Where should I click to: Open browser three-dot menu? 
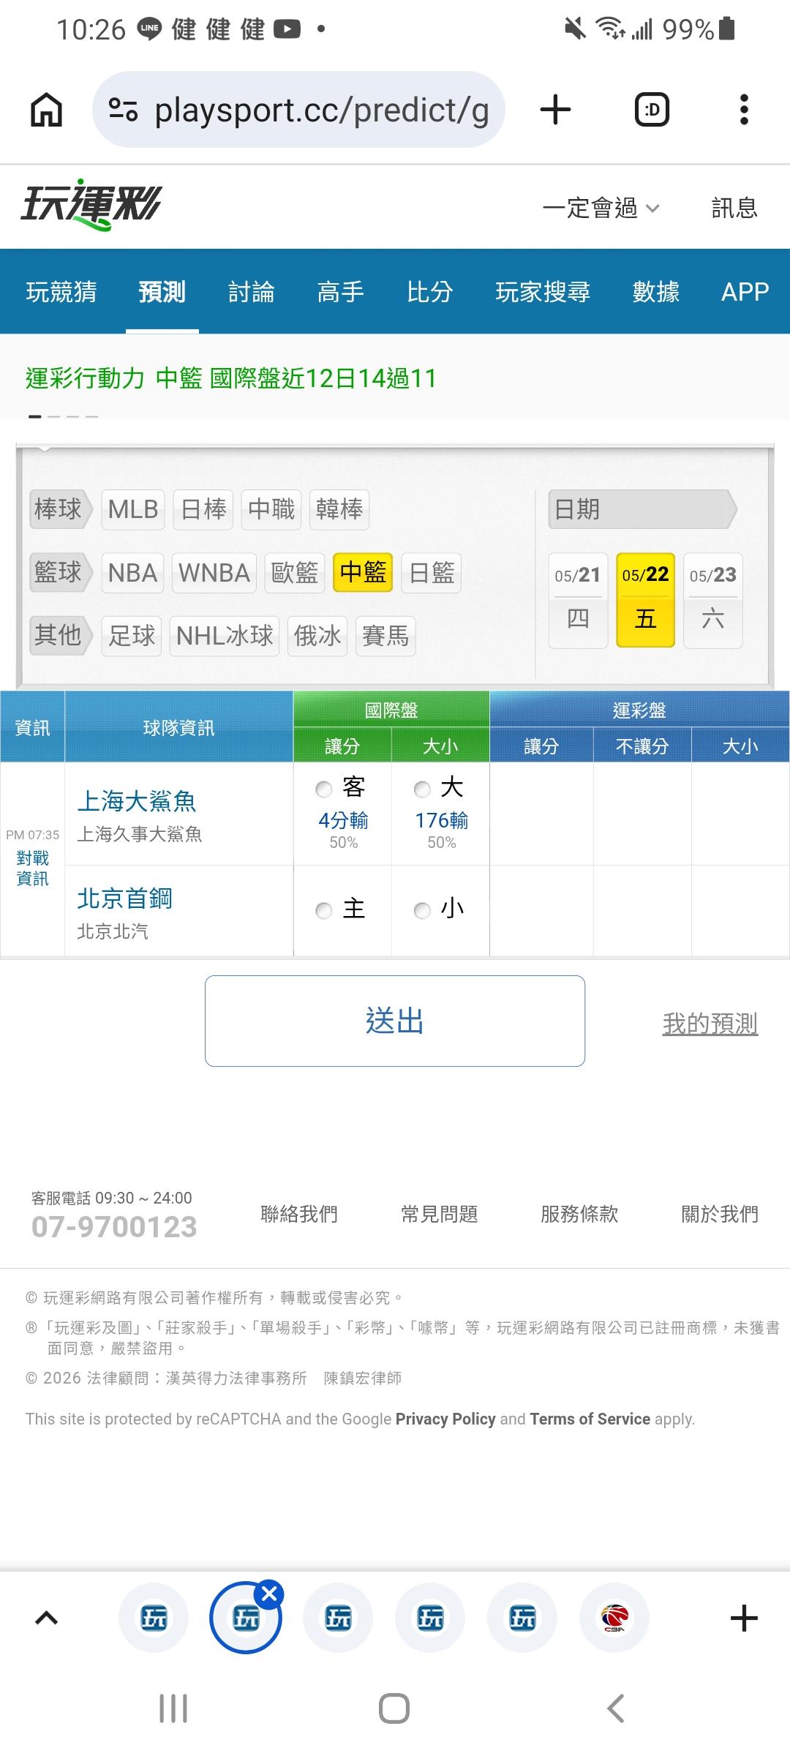tap(744, 110)
